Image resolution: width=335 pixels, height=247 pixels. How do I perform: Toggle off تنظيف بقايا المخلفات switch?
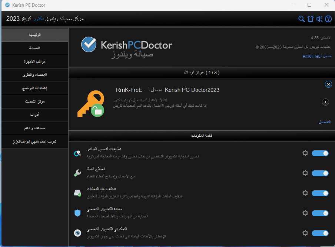320,193
